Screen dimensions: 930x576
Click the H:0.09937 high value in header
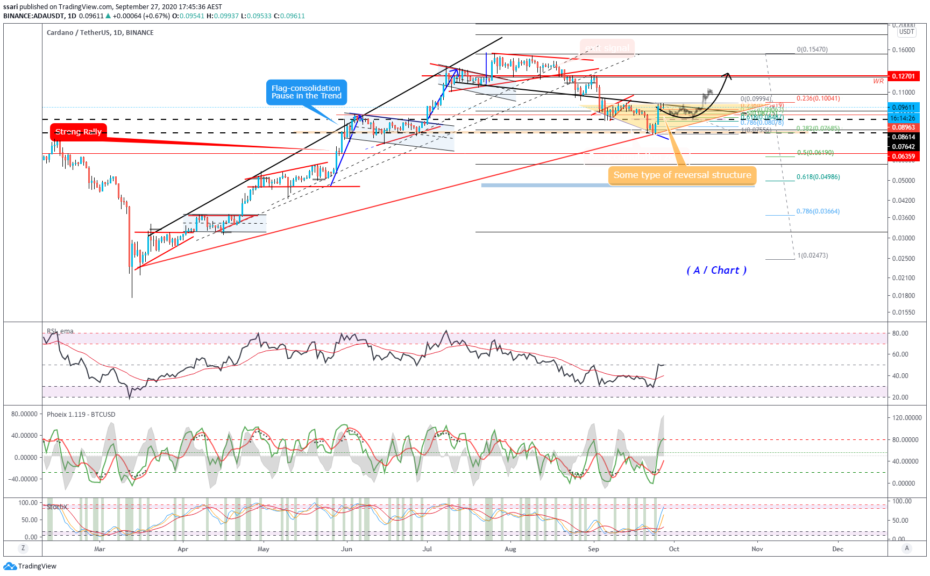pos(223,16)
